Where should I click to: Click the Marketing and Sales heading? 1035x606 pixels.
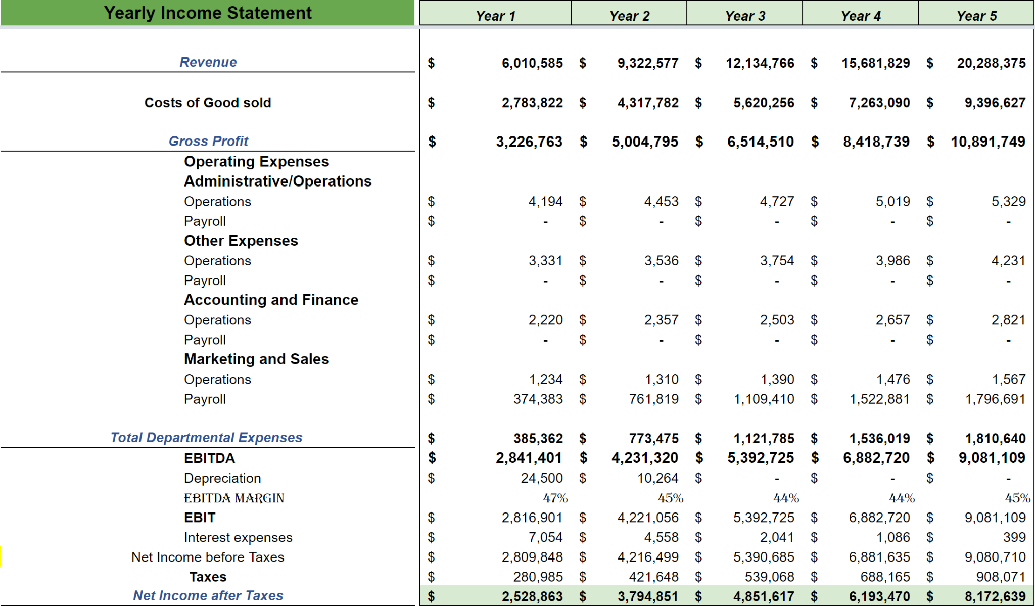[256, 359]
